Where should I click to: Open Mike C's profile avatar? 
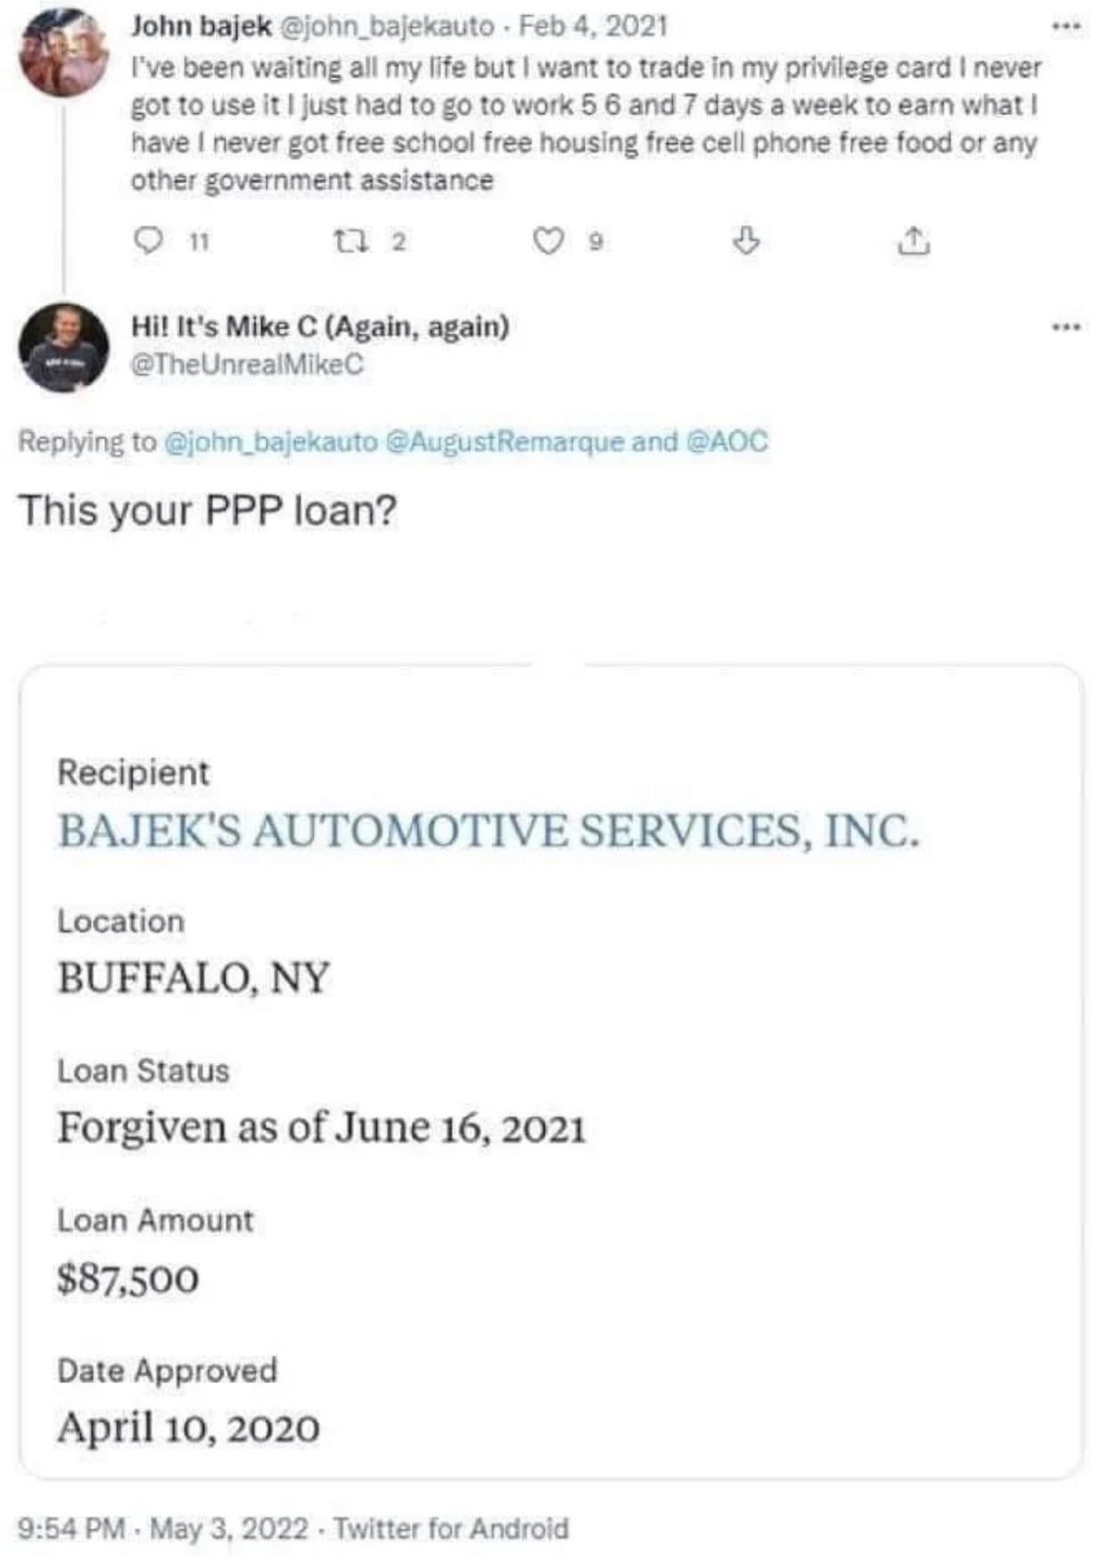pyautogui.click(x=62, y=348)
